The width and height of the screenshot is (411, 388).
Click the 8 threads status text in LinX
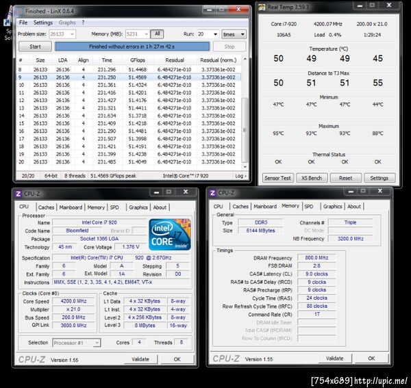(75, 176)
